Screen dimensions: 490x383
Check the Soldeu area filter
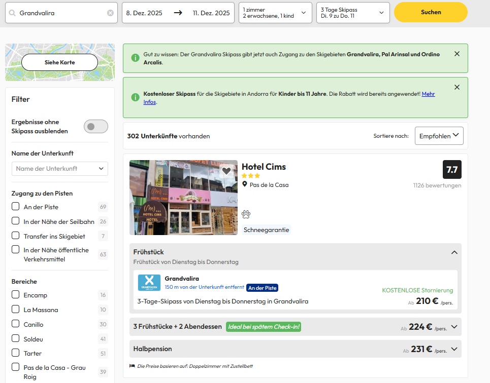point(15,338)
